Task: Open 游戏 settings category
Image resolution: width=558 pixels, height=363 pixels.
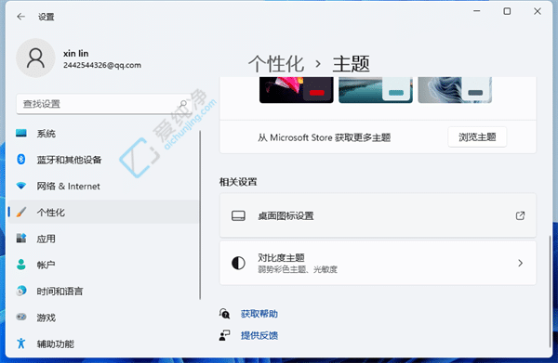Action: pos(103,318)
